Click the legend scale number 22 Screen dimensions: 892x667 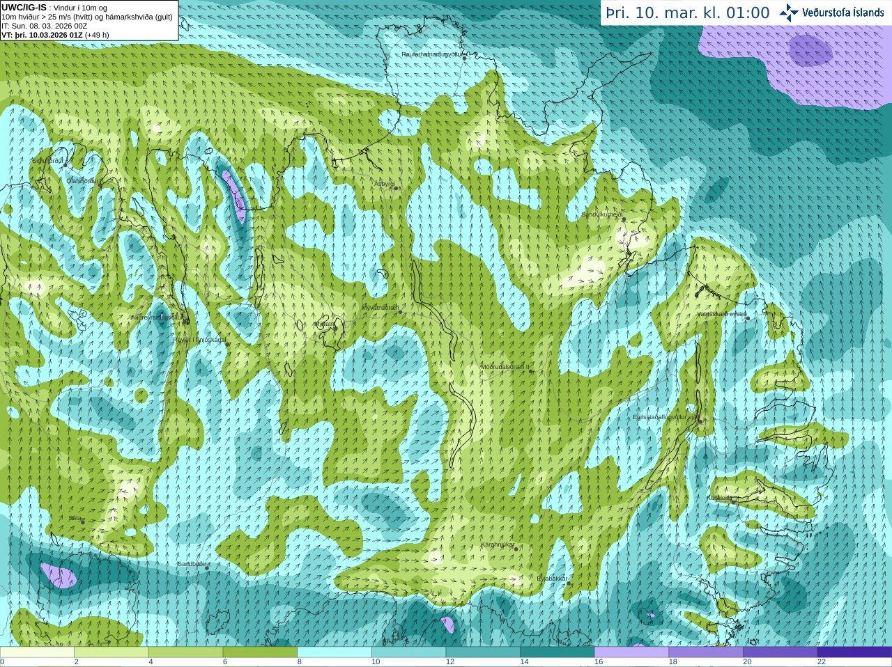point(822,662)
